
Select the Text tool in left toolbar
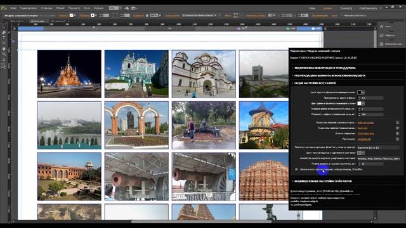coord(4,38)
